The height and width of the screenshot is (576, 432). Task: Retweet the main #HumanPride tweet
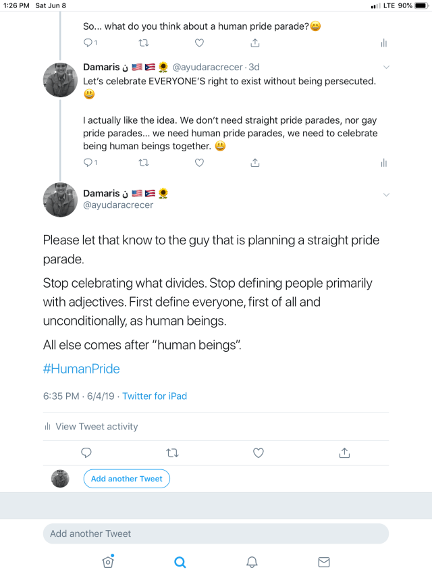click(172, 452)
